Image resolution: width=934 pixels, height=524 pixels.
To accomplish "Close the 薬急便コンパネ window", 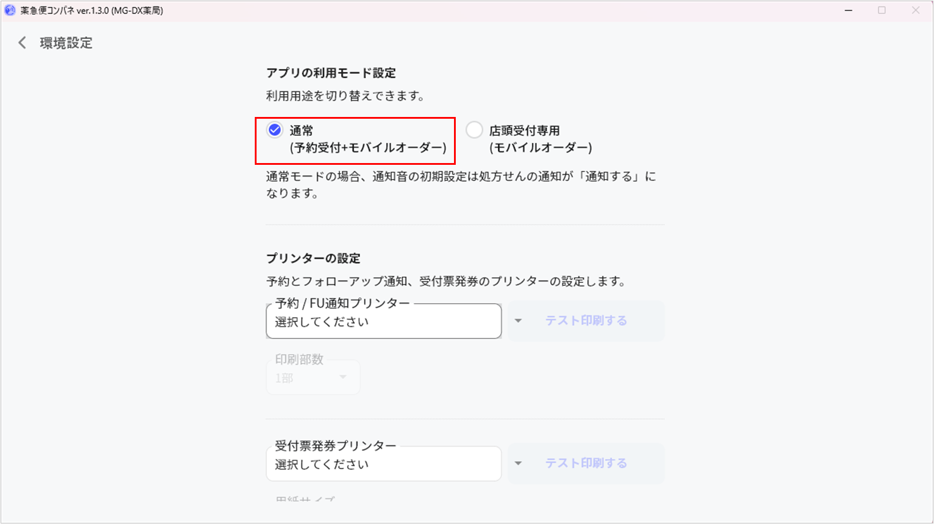I will (x=915, y=10).
